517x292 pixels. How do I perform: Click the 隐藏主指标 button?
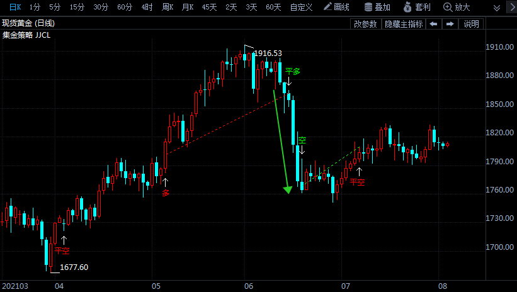point(404,24)
